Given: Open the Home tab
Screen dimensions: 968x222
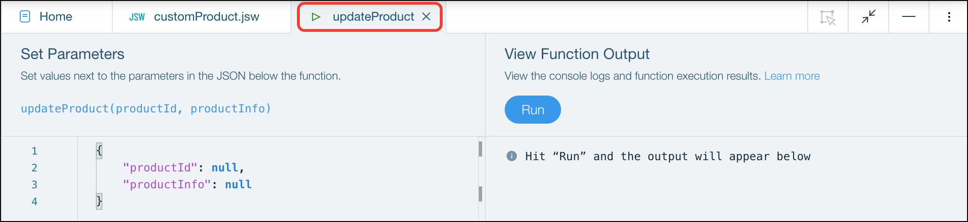Looking at the screenshot, I should (x=56, y=17).
